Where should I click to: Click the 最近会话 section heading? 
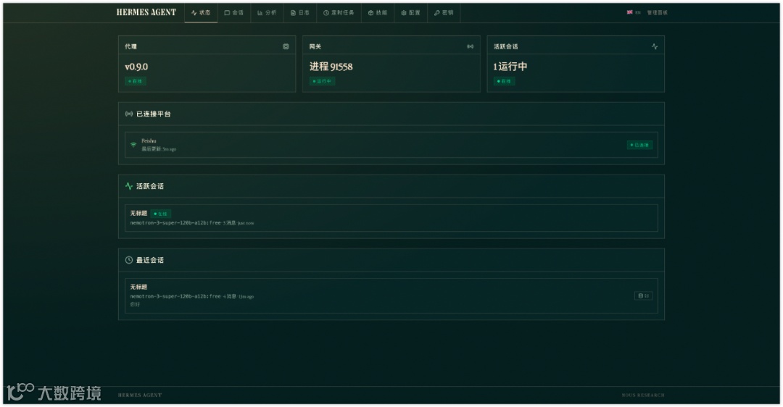pyautogui.click(x=150, y=260)
